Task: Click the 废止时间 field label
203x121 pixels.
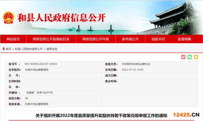Action: tap(111, 81)
